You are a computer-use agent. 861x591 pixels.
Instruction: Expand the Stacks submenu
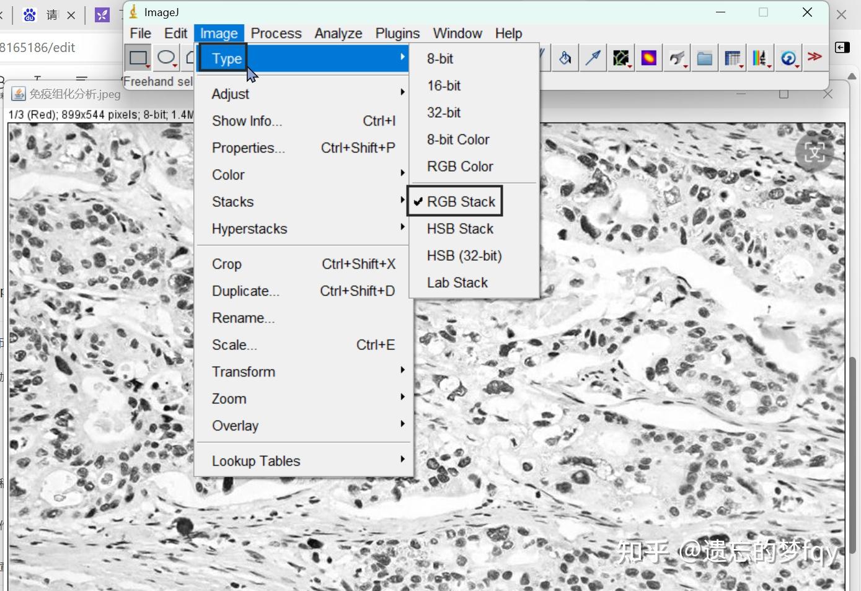(x=304, y=201)
